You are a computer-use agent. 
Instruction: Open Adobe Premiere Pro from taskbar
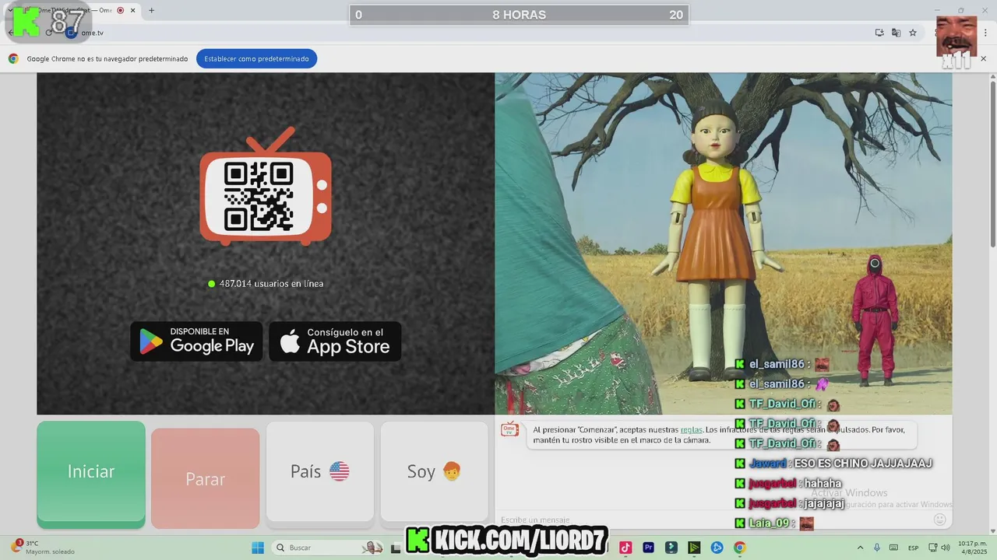tap(648, 548)
